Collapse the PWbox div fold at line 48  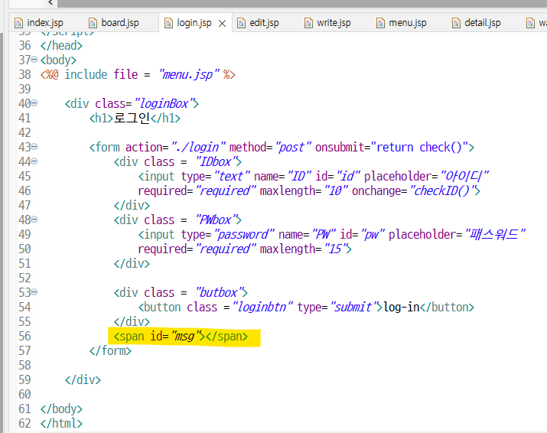(x=34, y=220)
